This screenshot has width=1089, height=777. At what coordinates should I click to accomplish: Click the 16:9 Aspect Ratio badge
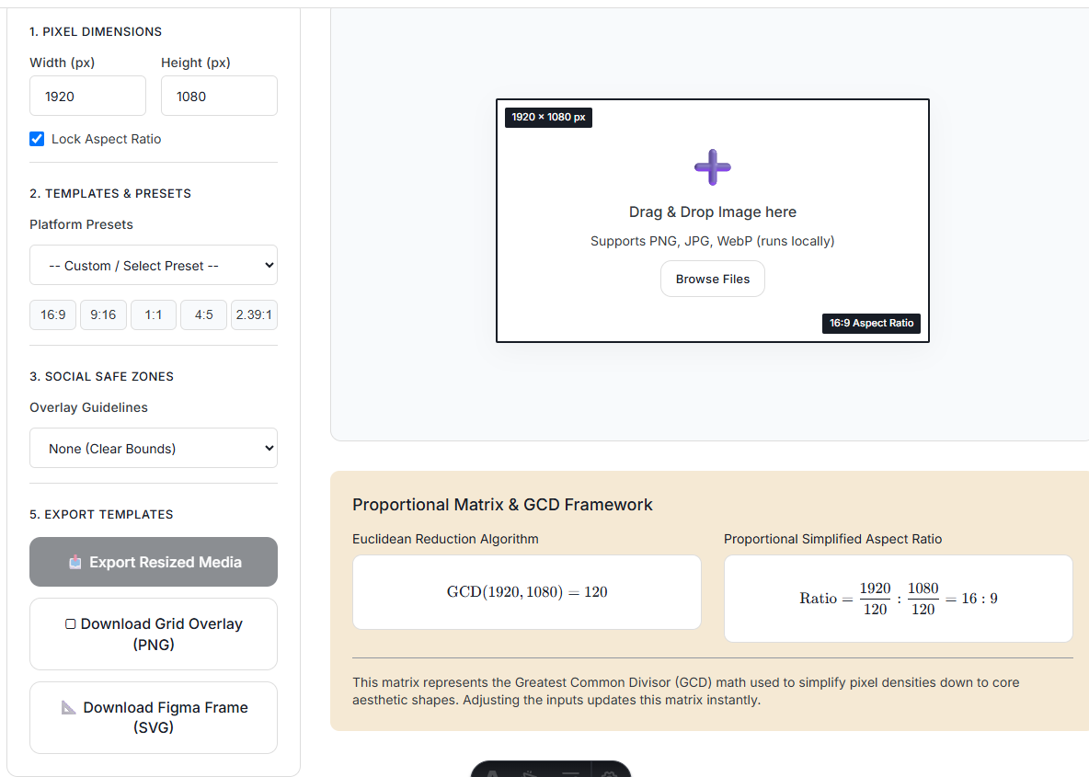tap(871, 323)
